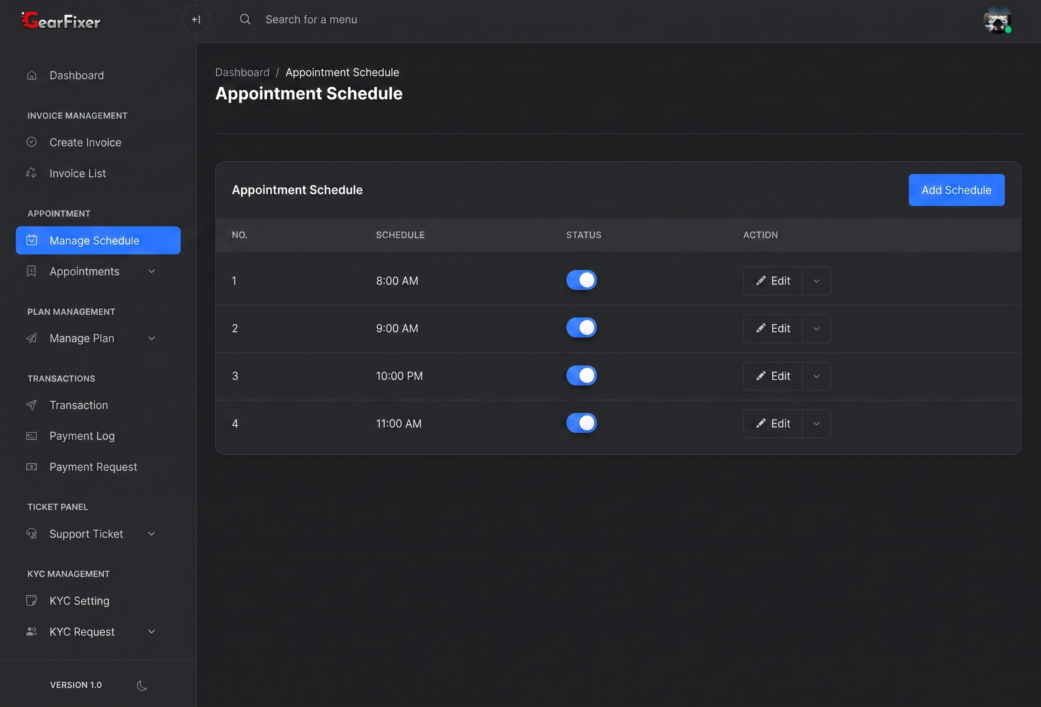Click the Support Ticket headset icon
This screenshot has width=1041, height=707.
coord(31,533)
